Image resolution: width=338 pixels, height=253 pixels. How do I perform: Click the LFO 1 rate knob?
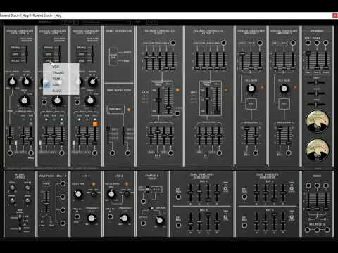pyautogui.click(x=78, y=194)
